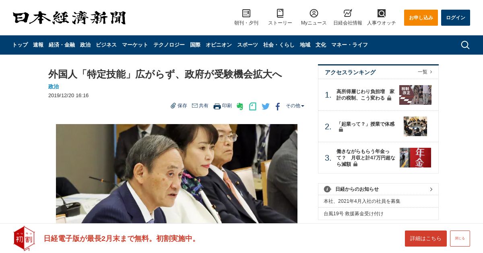Save article to Evernote elephant icon
This screenshot has width=483, height=253.
click(240, 106)
